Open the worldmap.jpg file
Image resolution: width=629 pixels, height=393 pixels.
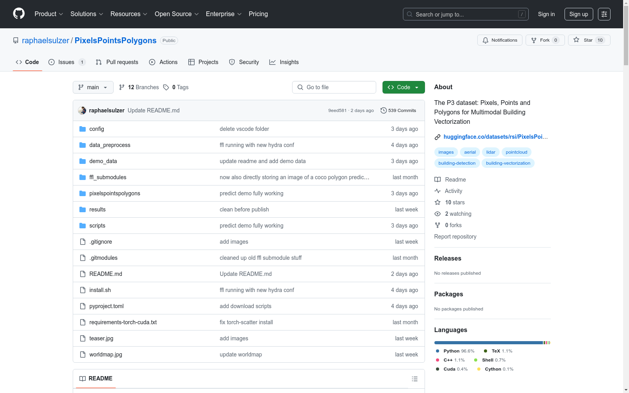106,354
